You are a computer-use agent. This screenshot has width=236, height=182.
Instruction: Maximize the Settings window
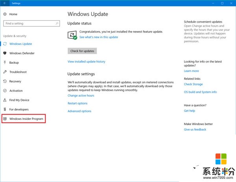(x=222, y=3)
